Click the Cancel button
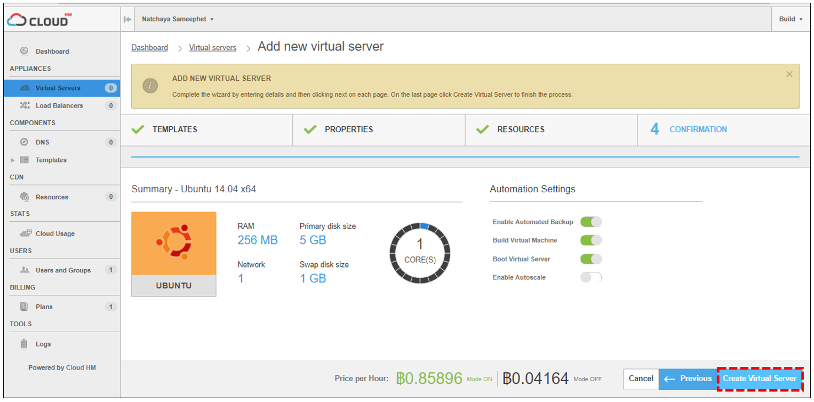The height and width of the screenshot is (402, 814). pos(640,378)
